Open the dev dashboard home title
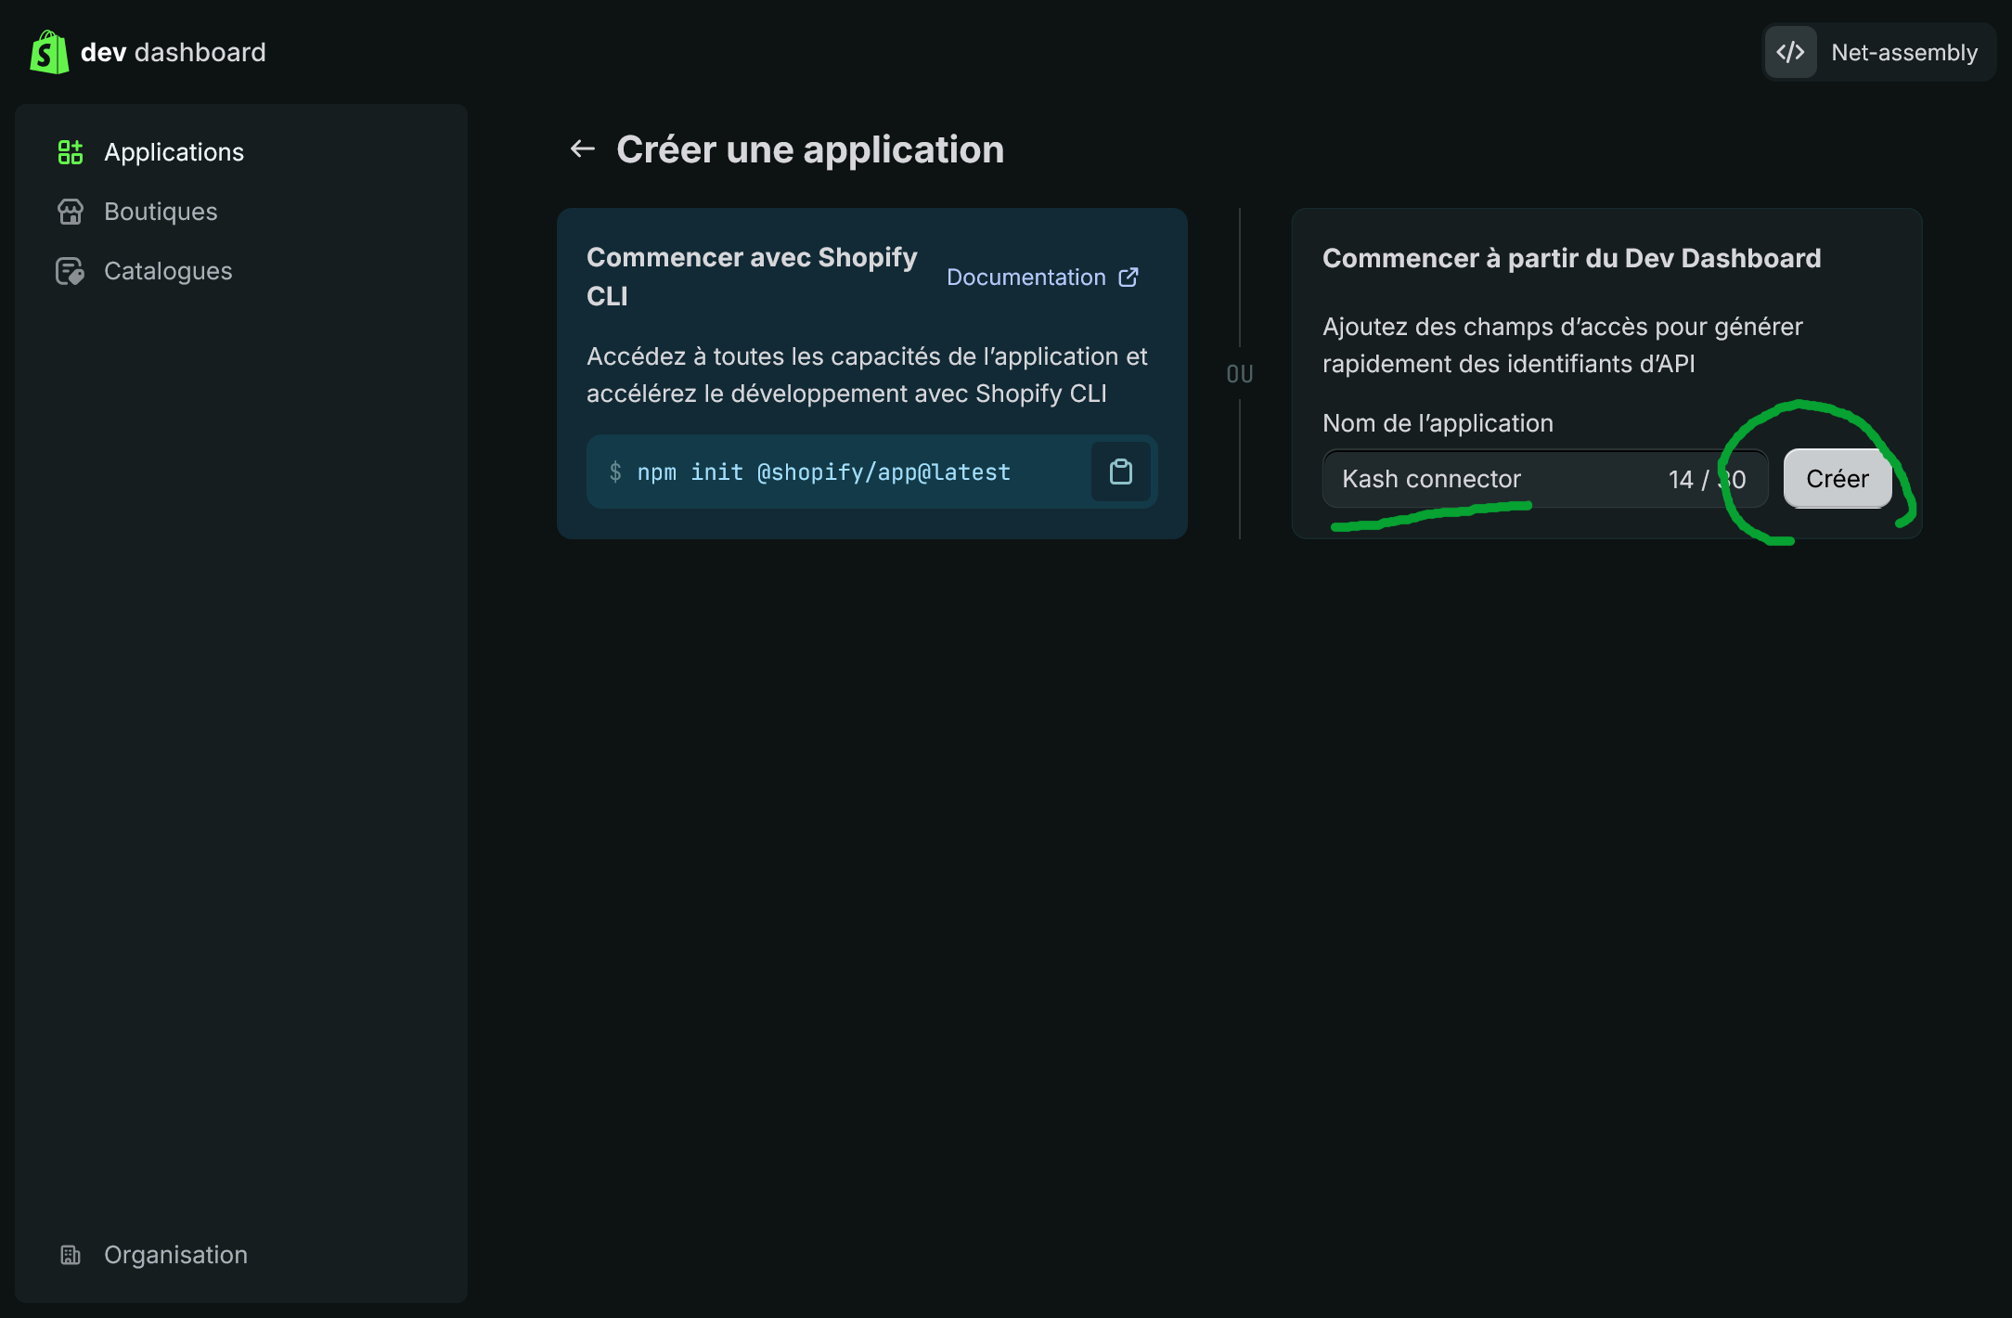Image resolution: width=2012 pixels, height=1318 pixels. point(173,52)
